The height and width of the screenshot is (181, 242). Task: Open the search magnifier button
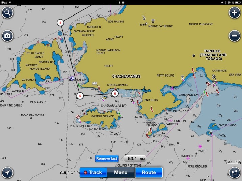7,13
